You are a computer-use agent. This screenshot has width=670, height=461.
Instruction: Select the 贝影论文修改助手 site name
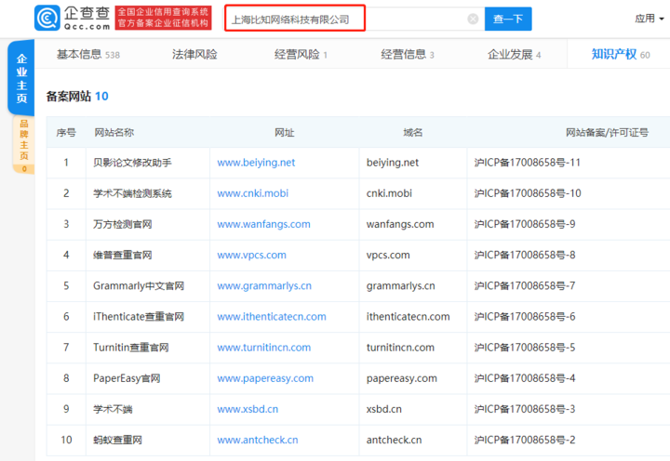(x=132, y=163)
